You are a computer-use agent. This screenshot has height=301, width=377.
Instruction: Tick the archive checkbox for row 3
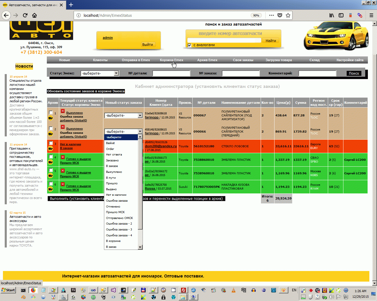point(51,143)
